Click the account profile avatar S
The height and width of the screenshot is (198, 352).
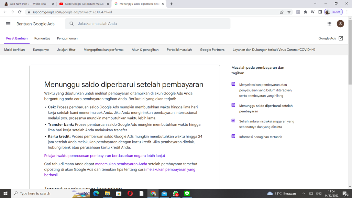340,24
